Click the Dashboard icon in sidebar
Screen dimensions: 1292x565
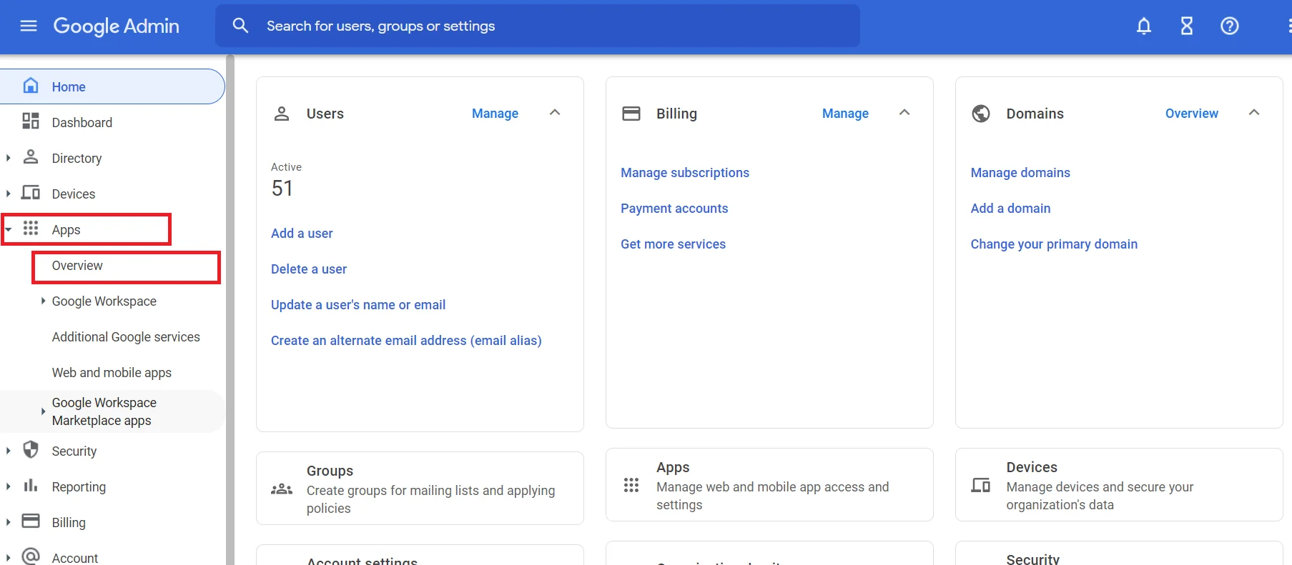(x=31, y=121)
